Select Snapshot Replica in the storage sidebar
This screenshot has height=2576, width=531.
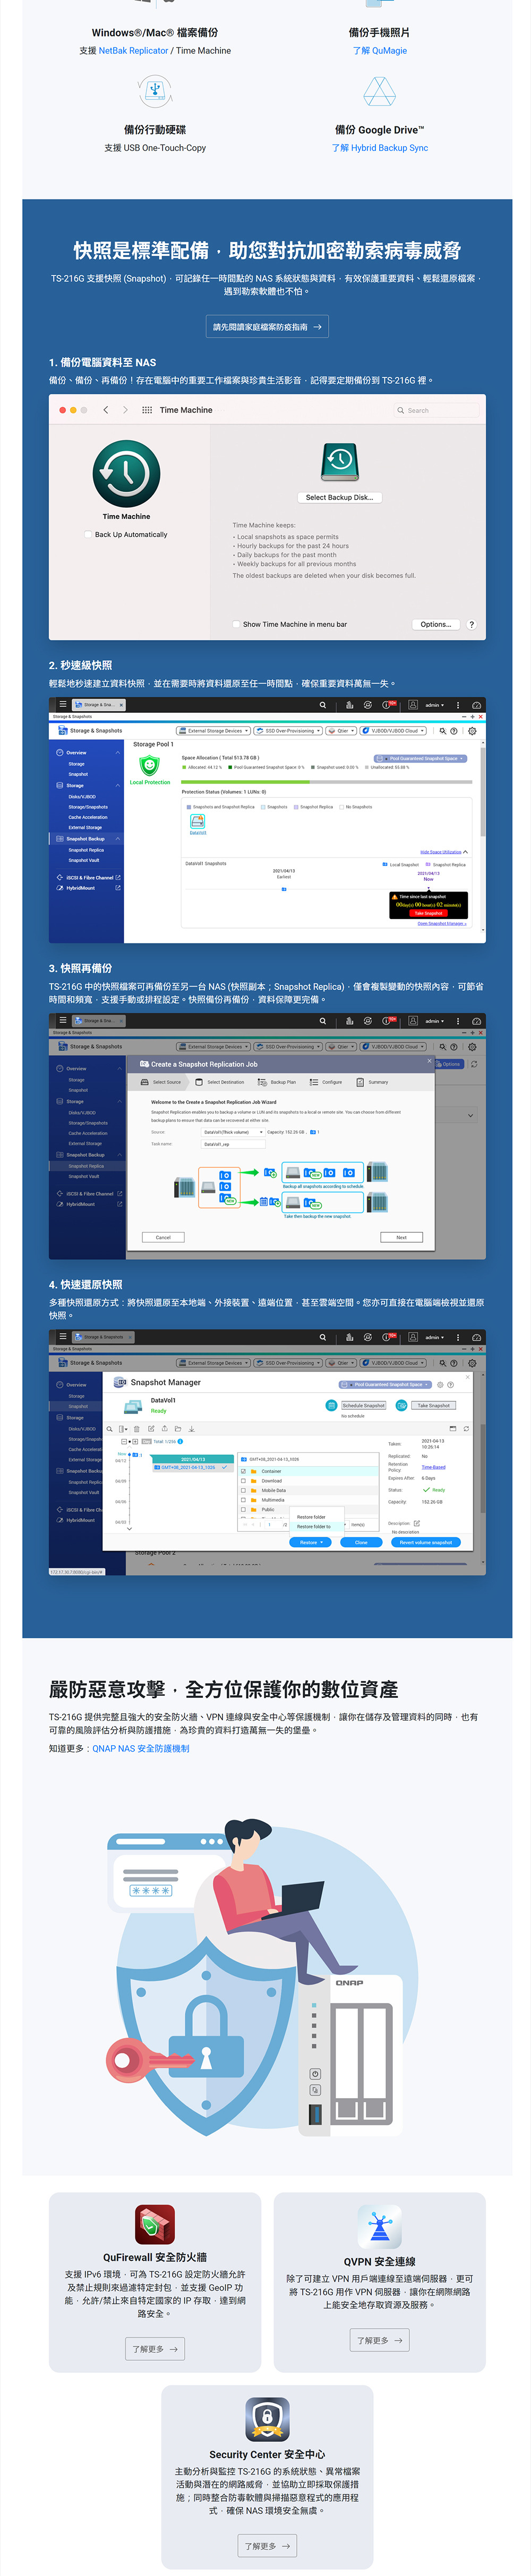coord(86,850)
